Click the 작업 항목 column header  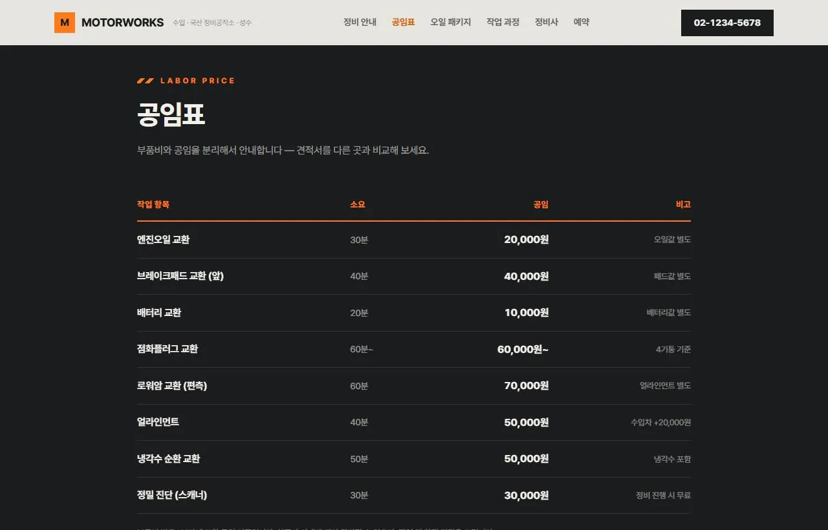pos(153,204)
